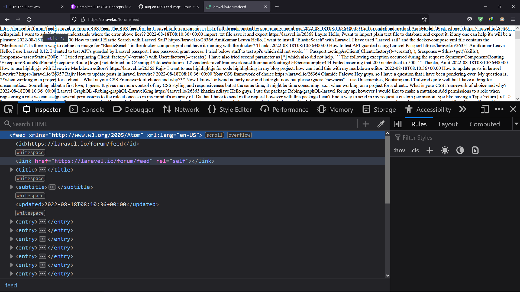520x292 pixels.
Task: Focus the Search HTML field
Action: [x=179, y=124]
